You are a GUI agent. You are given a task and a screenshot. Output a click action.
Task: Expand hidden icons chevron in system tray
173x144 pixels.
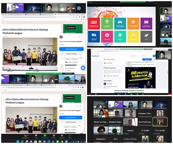(x=71, y=141)
